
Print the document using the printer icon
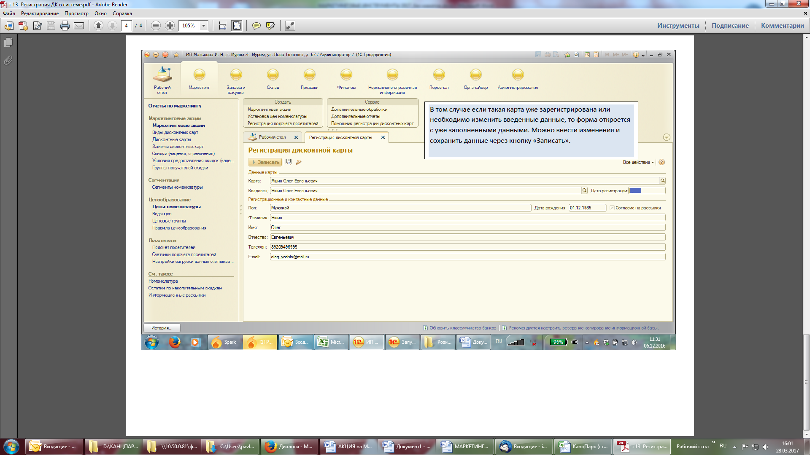click(65, 26)
